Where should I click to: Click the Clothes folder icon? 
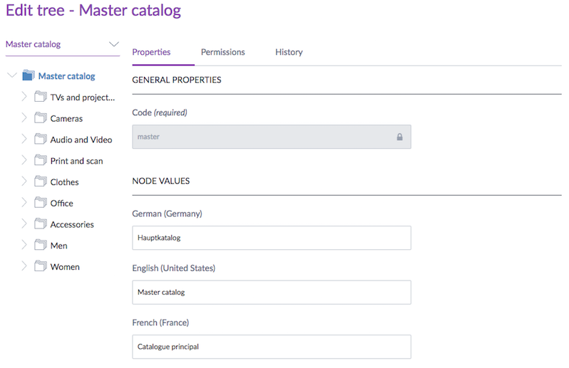point(41,182)
